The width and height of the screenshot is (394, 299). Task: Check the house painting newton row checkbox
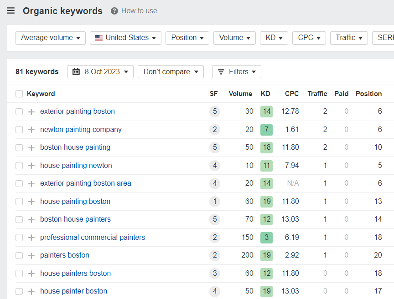(x=19, y=166)
